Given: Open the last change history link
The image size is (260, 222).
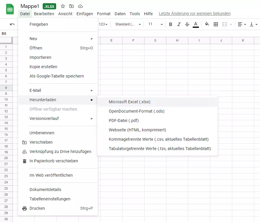Looking at the screenshot, I should tap(194, 13).
